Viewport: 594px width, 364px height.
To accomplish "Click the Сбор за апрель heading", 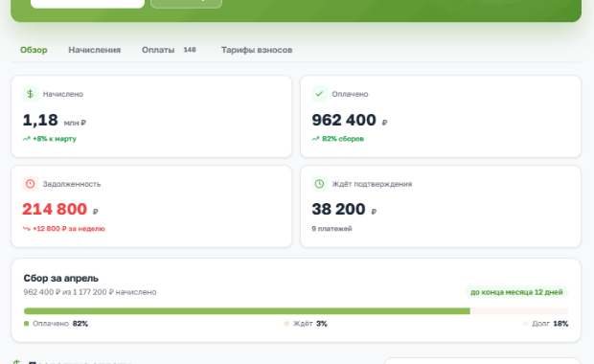I will [x=61, y=279].
